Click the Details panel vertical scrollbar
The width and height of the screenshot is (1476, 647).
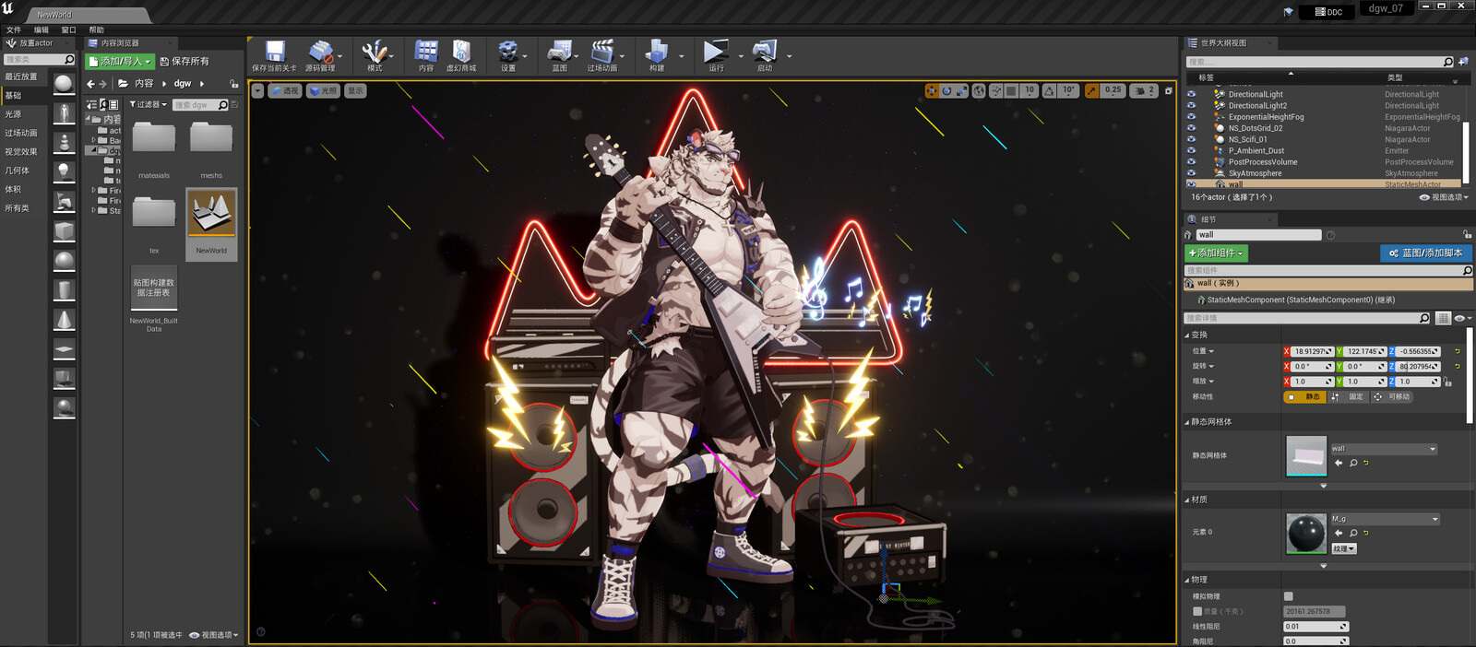click(1469, 378)
